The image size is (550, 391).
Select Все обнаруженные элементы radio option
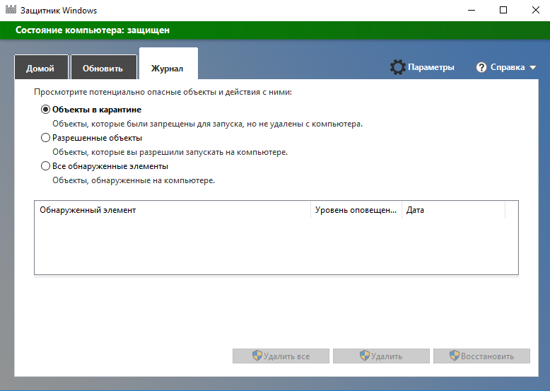(x=45, y=166)
